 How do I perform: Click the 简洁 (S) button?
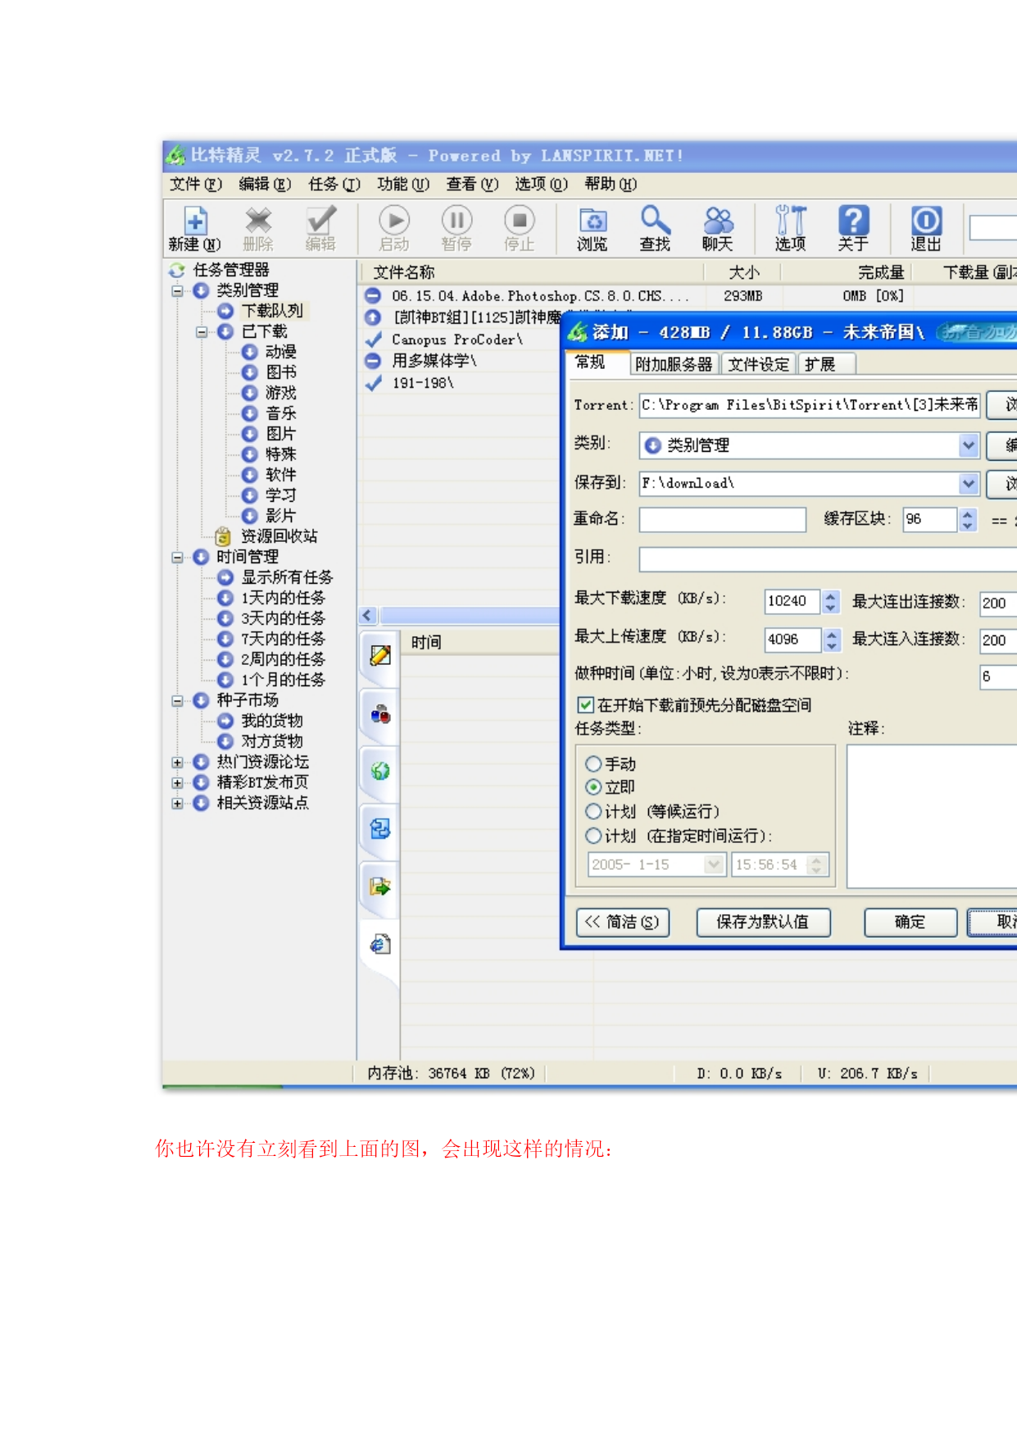point(623,922)
